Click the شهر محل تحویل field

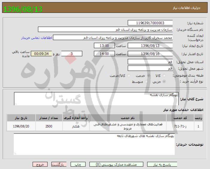tap(150, 68)
